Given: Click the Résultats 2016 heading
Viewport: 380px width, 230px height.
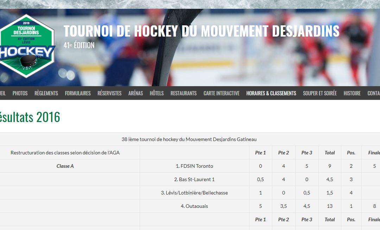Looking at the screenshot, I should click(30, 117).
